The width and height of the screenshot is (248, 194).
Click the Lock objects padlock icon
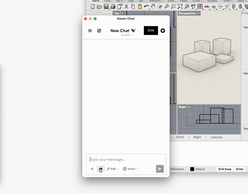240,6
